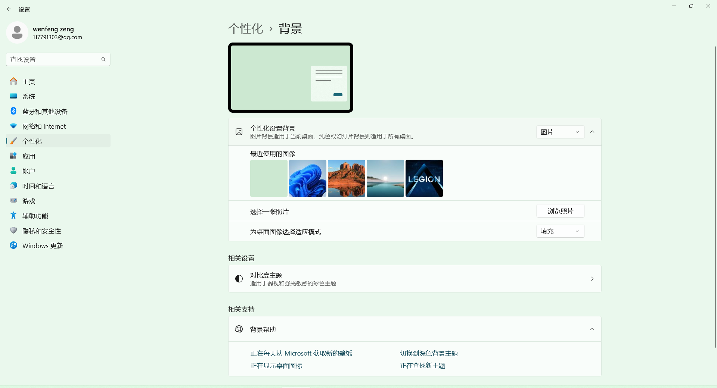Image resolution: width=717 pixels, height=388 pixels.
Task: Go to 主页 in sidebar
Action: (x=58, y=81)
